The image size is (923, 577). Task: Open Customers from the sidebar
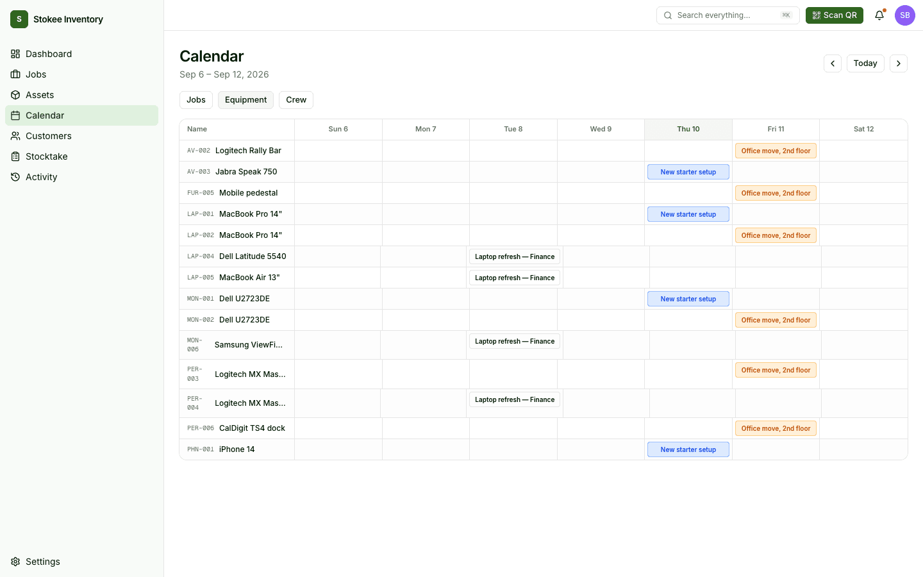pyautogui.click(x=81, y=136)
